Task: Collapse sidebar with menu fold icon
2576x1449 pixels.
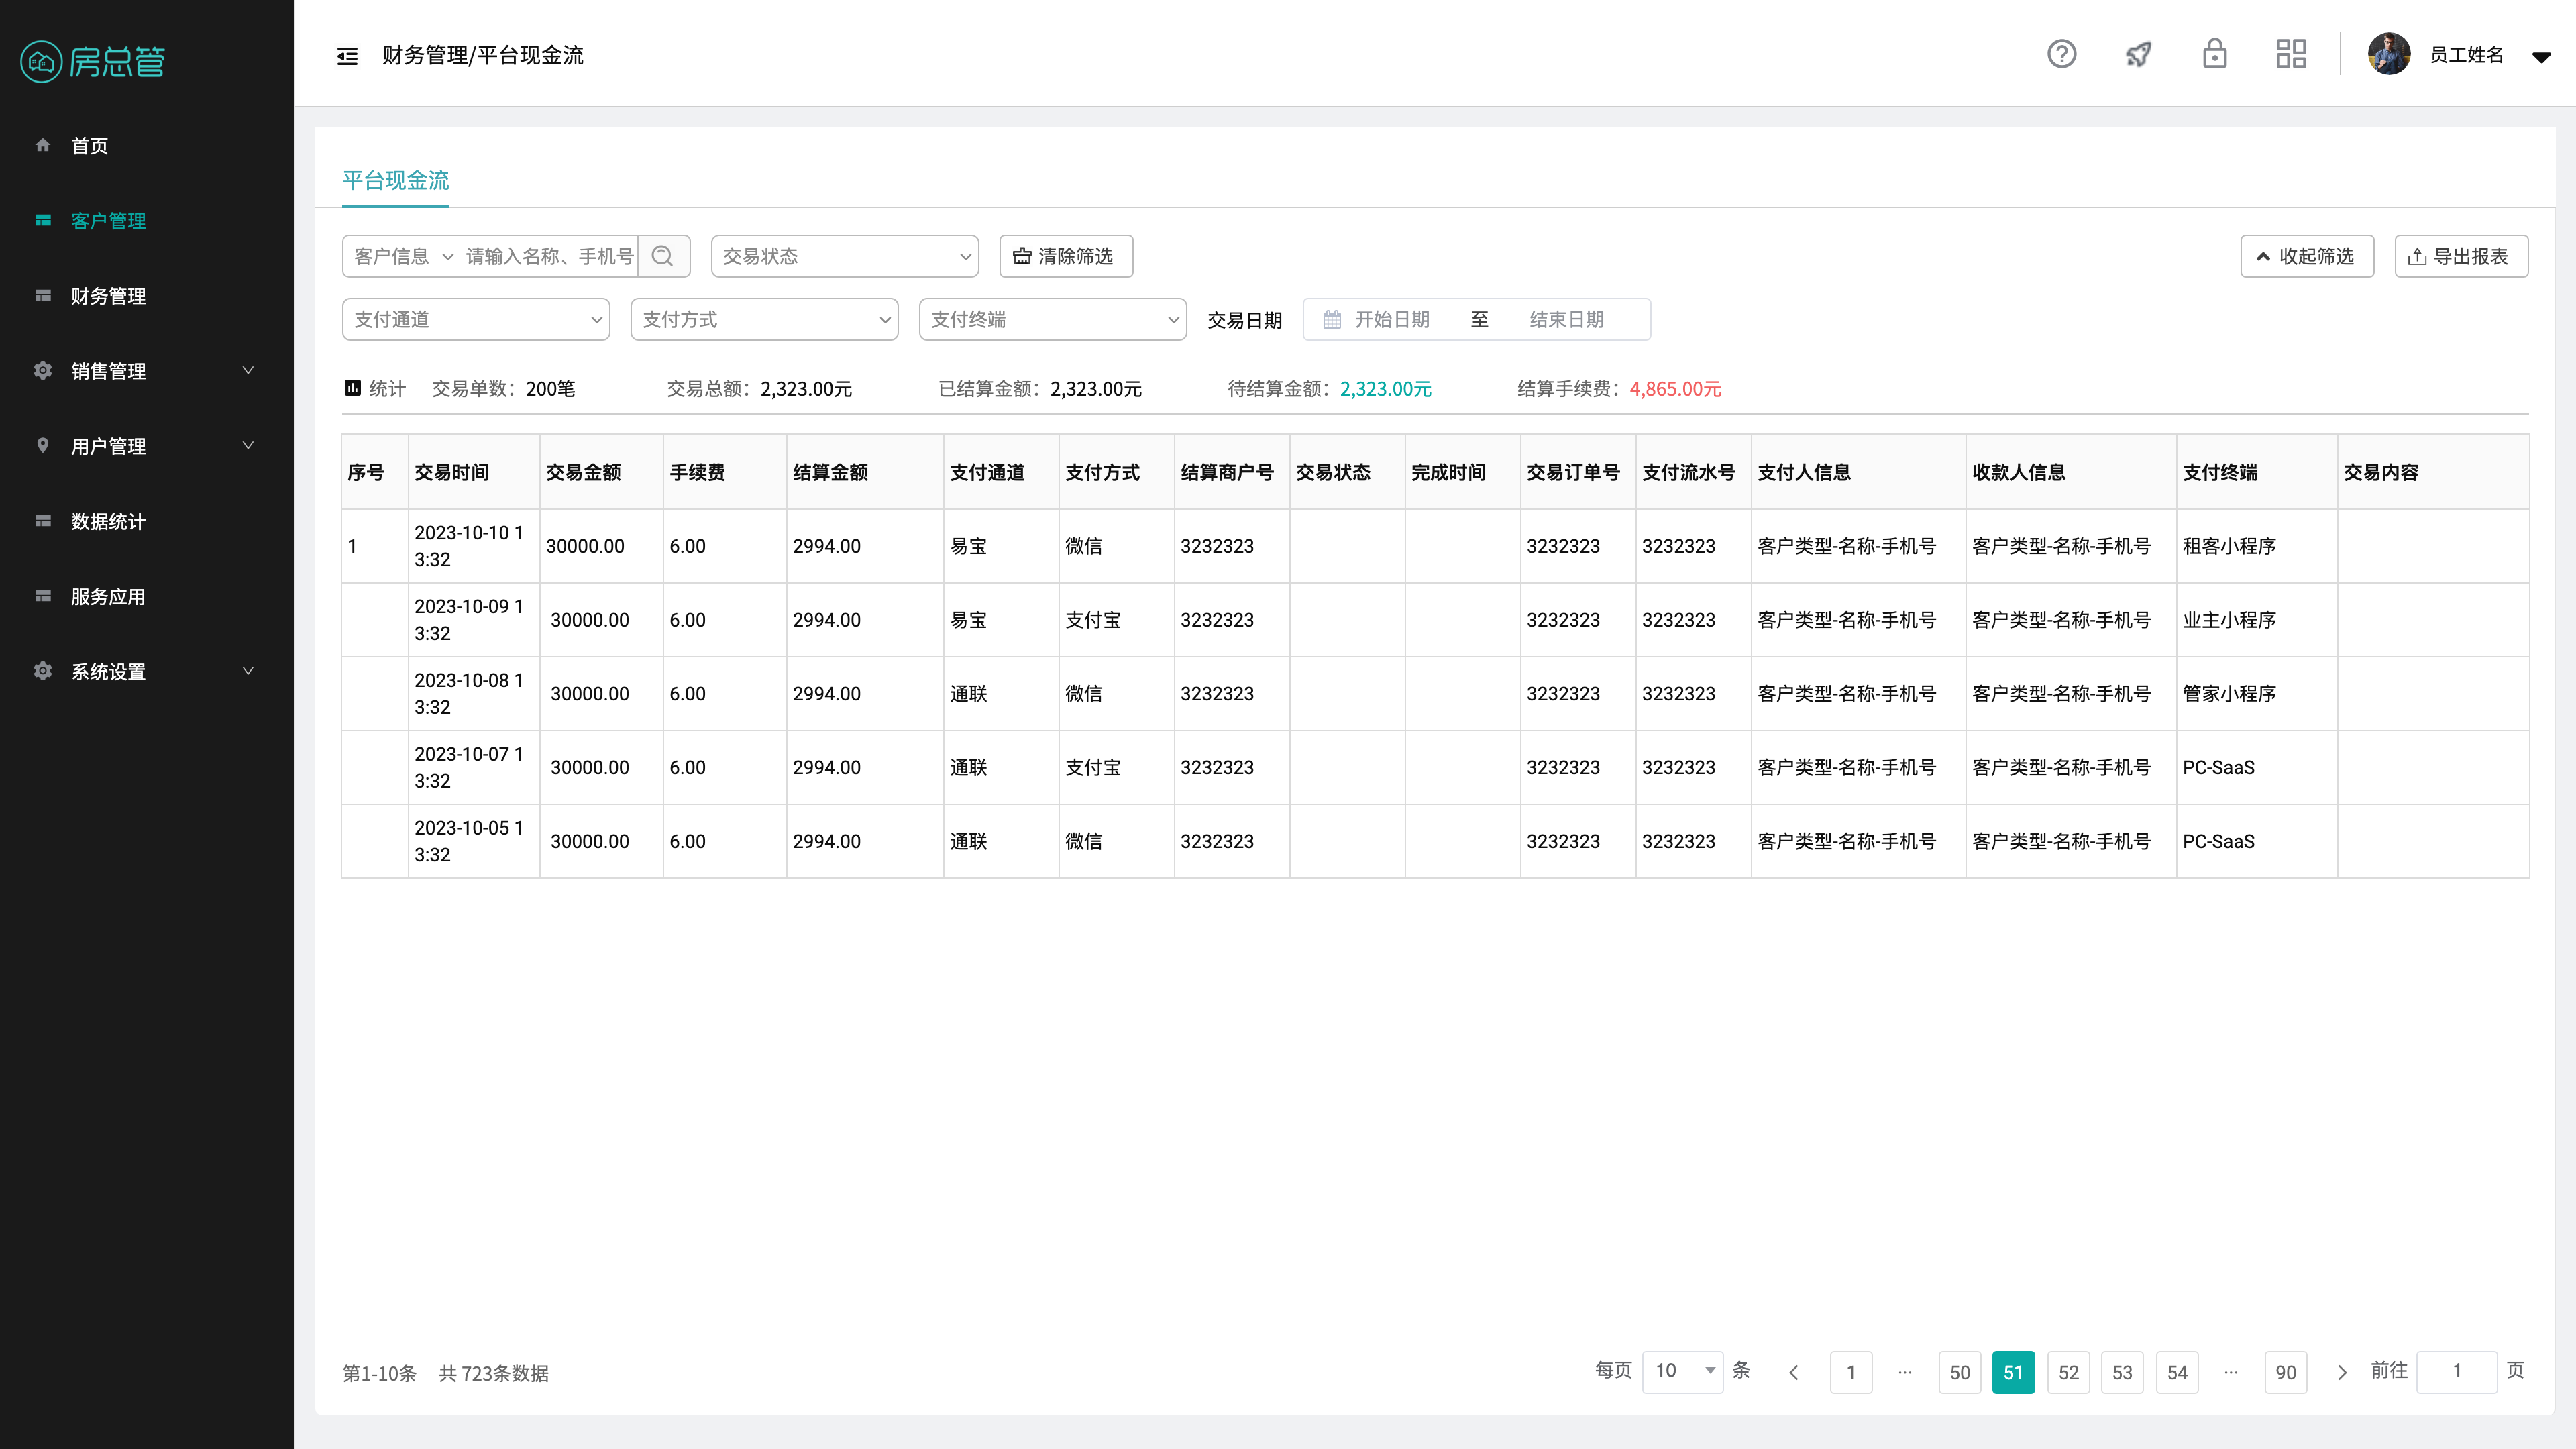Action: (347, 56)
